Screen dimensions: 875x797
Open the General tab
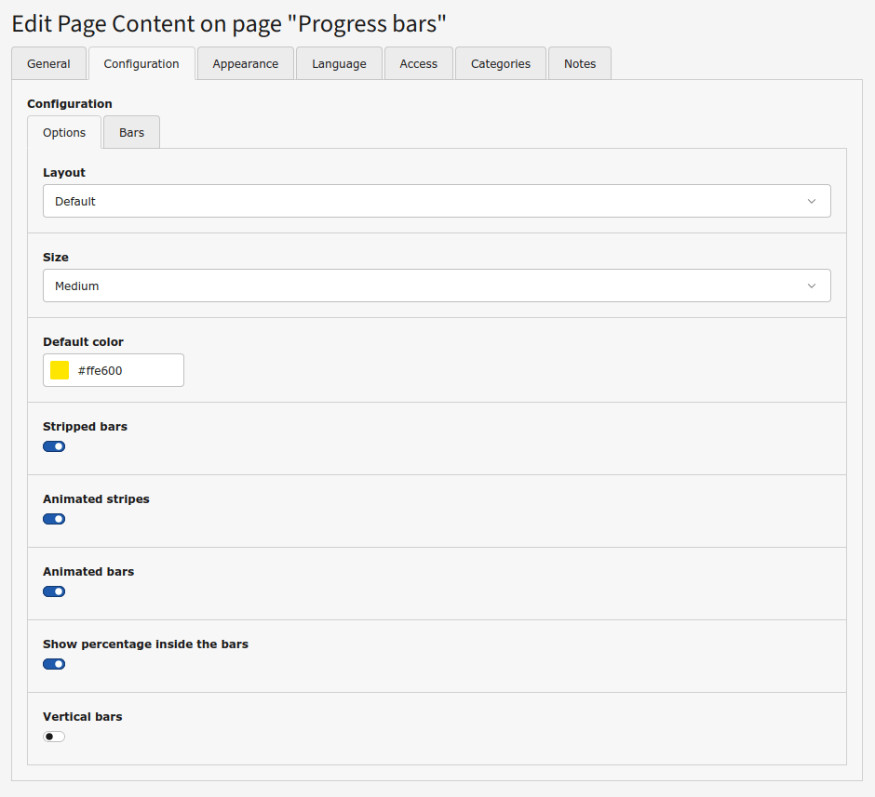48,64
